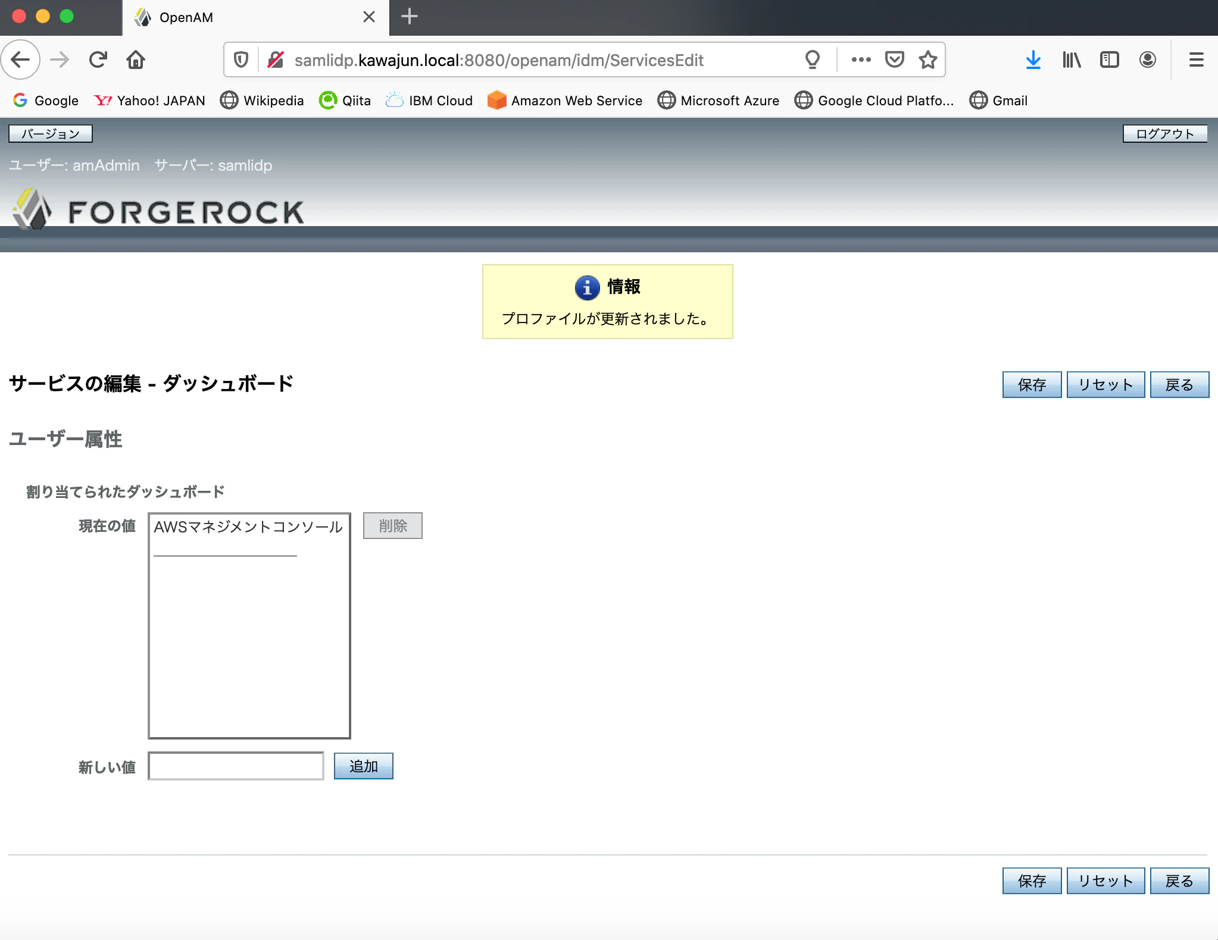
Task: Open the library icon in toolbar
Action: pos(1072,59)
